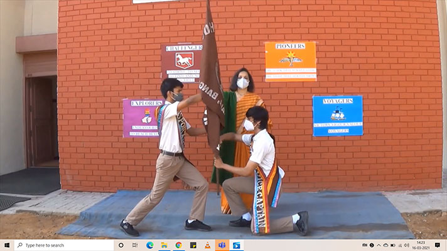The height and width of the screenshot is (251, 447).
Task: Check the battery status icon
Action: point(392,245)
